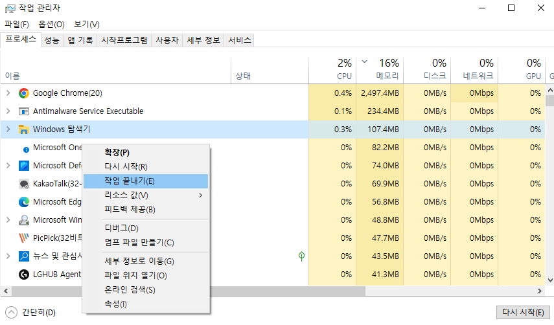Viewport: 554px width, 325px height.
Task: Choose 확장(P) in the context menu
Action: click(x=146, y=152)
